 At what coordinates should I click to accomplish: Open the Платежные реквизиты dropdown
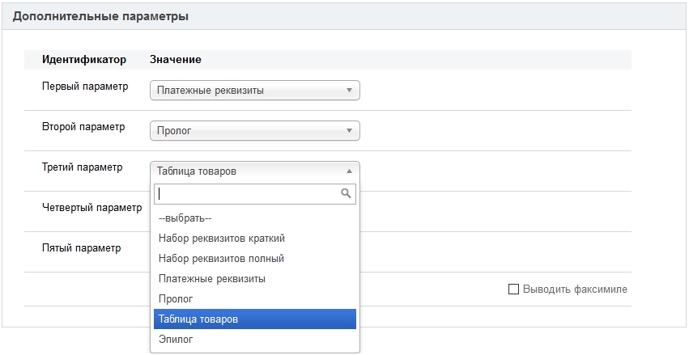[x=254, y=91]
